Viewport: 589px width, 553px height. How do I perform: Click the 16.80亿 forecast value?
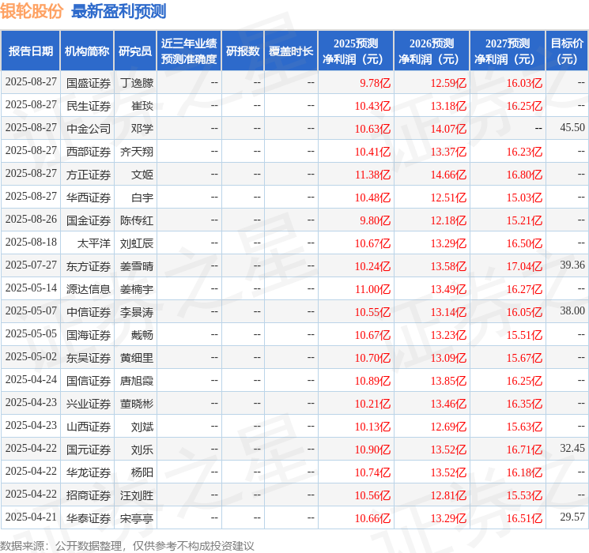(x=524, y=175)
